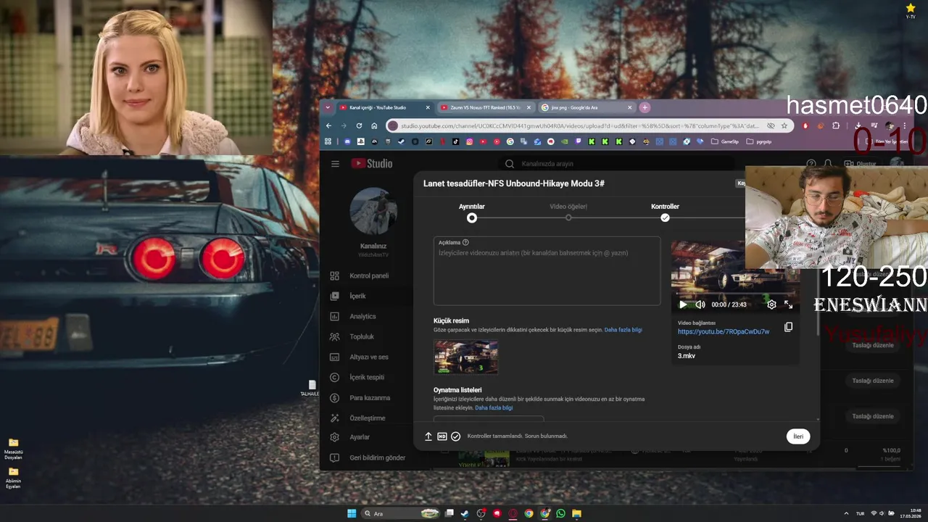
Task: Switch to Zaunn VS Noxus-TFT Ranked tab
Action: [x=485, y=107]
